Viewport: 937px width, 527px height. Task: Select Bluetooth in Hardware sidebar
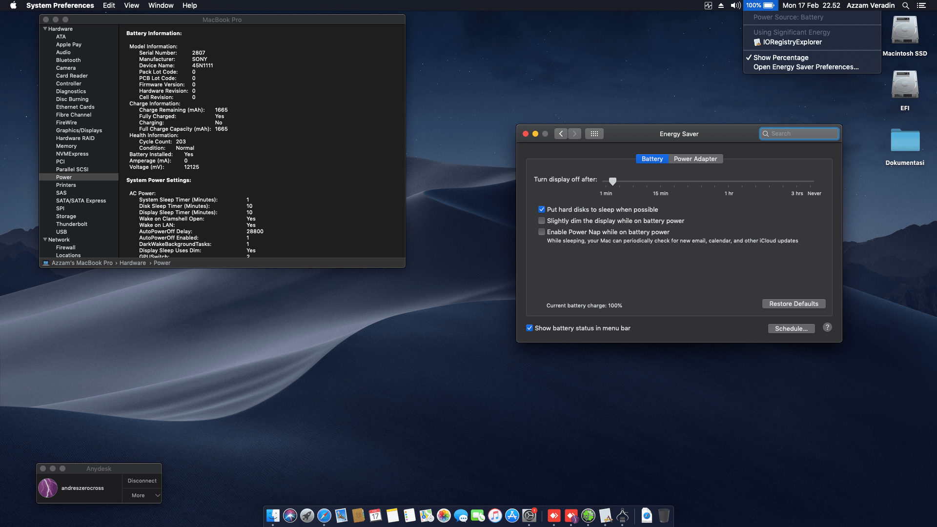(x=68, y=60)
